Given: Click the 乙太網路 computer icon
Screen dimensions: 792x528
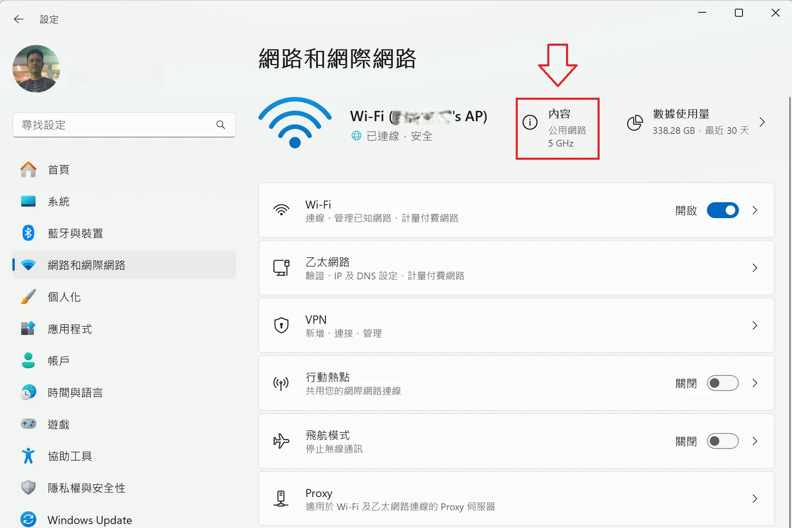Looking at the screenshot, I should 282,268.
